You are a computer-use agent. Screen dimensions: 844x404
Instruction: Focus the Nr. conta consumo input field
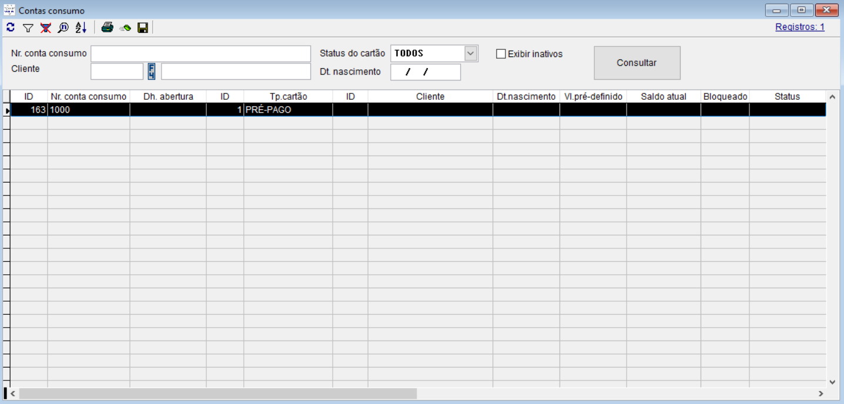[200, 53]
